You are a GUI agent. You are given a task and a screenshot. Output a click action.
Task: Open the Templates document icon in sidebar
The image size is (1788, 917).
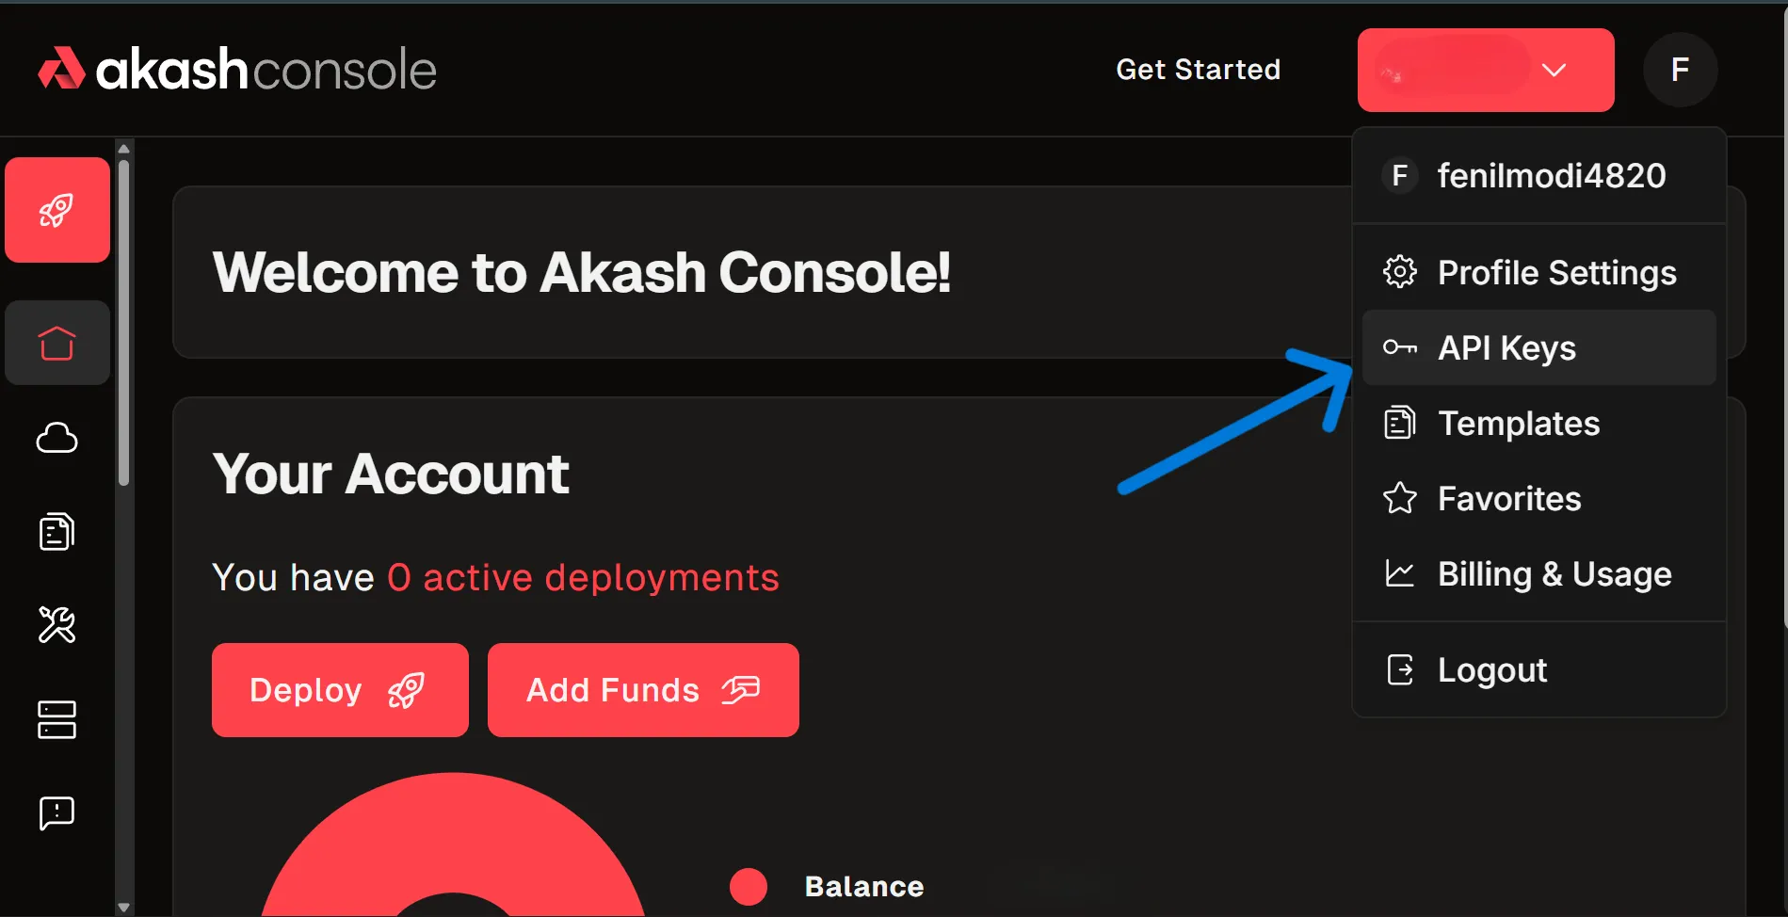(56, 531)
